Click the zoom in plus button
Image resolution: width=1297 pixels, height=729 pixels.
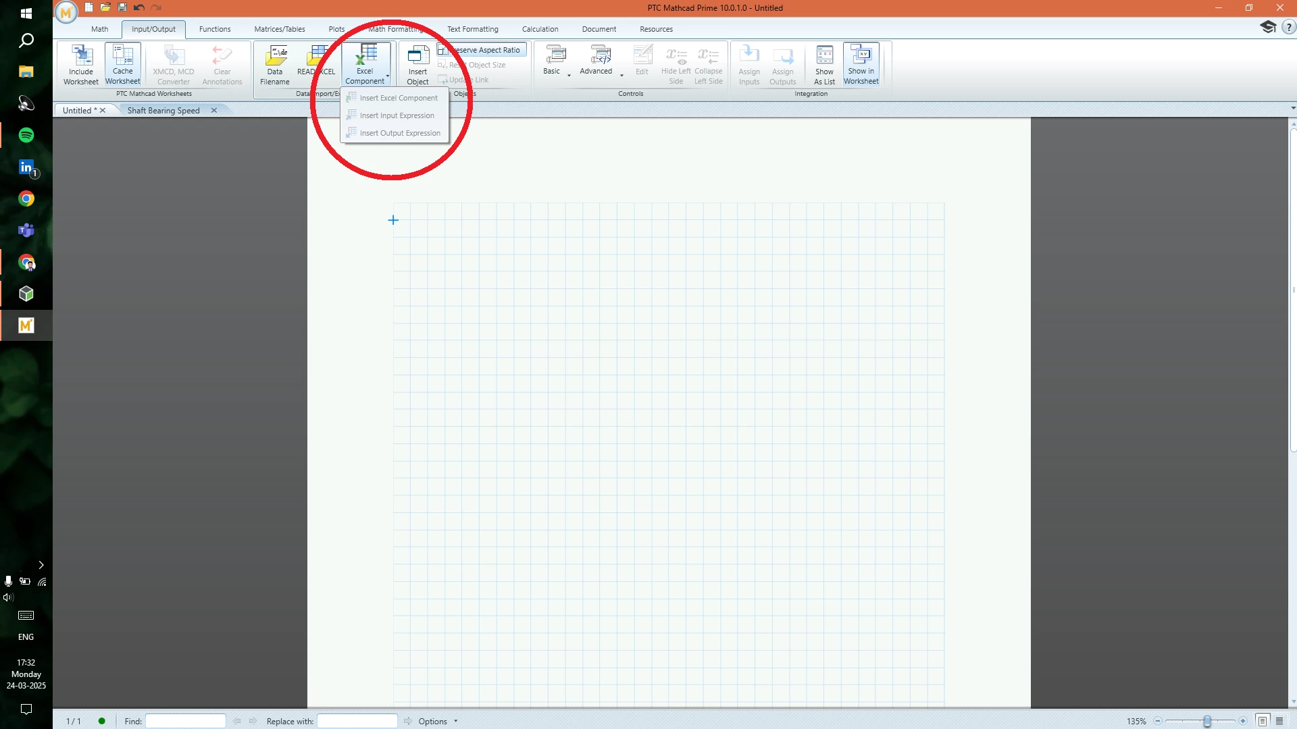1243,721
